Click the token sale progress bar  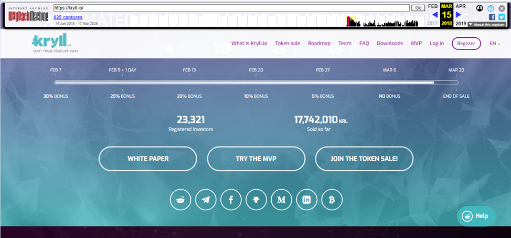click(256, 82)
